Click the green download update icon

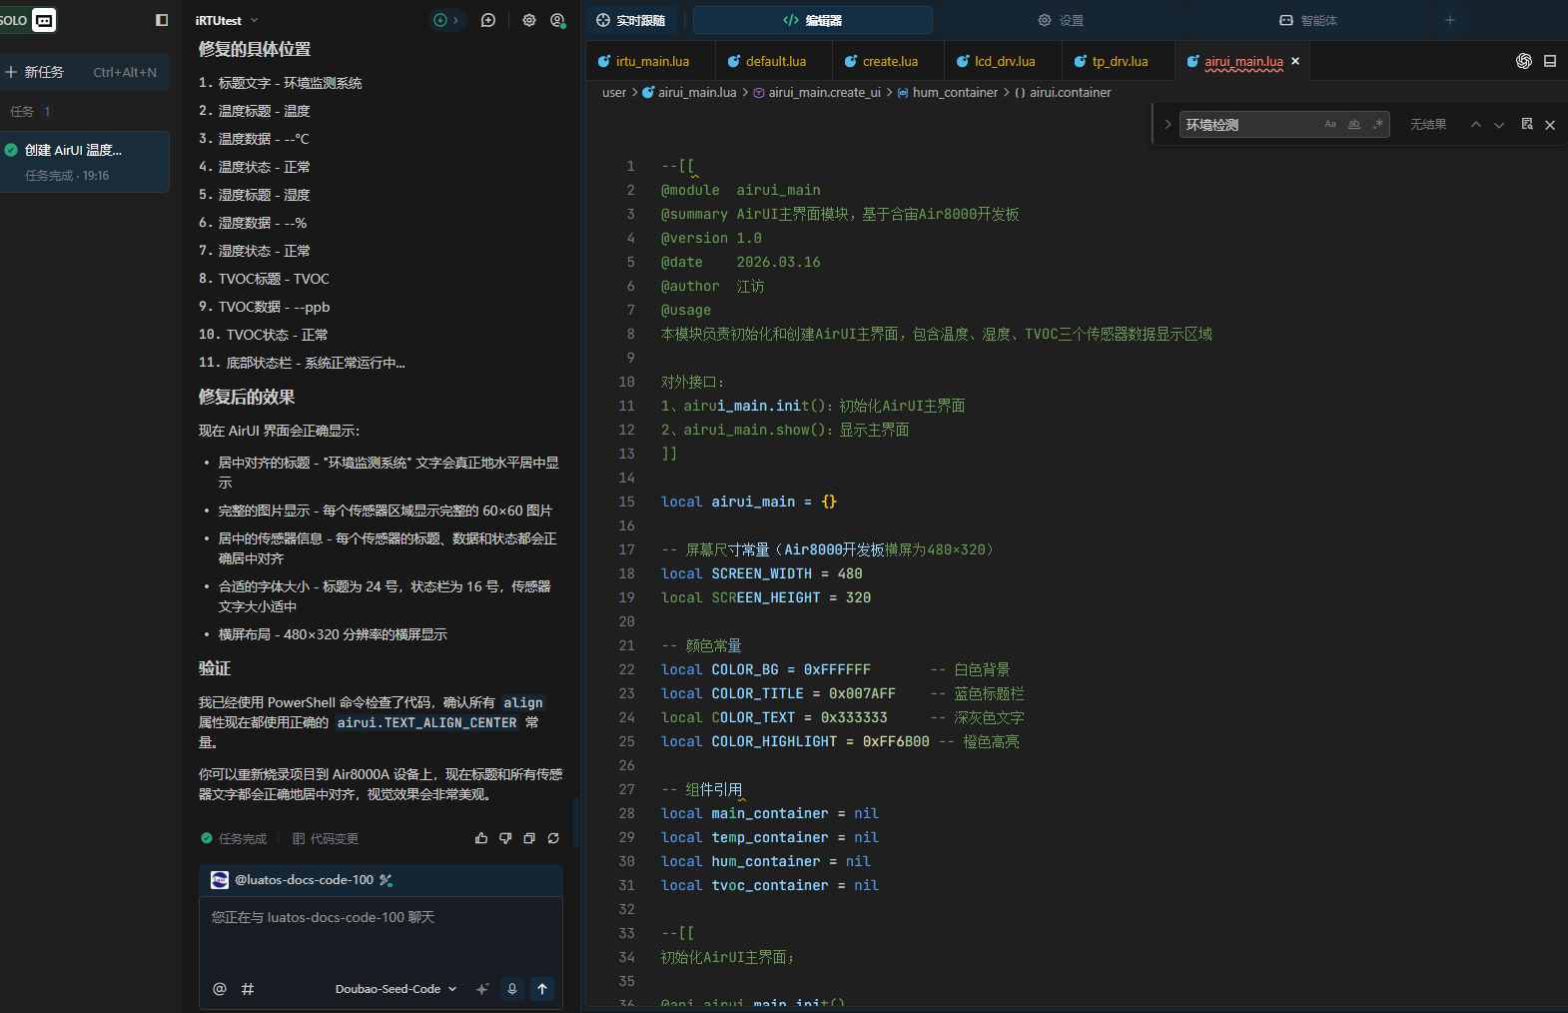click(x=440, y=20)
